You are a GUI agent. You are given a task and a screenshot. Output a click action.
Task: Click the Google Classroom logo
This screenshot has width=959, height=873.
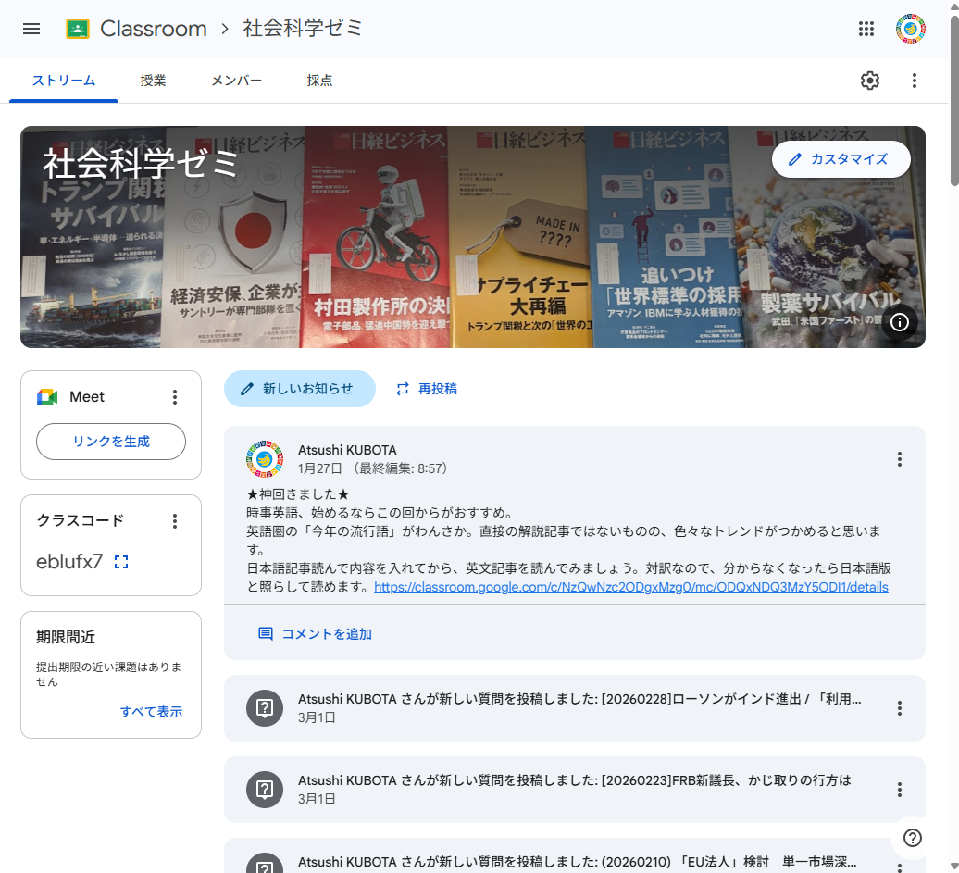pos(78,29)
